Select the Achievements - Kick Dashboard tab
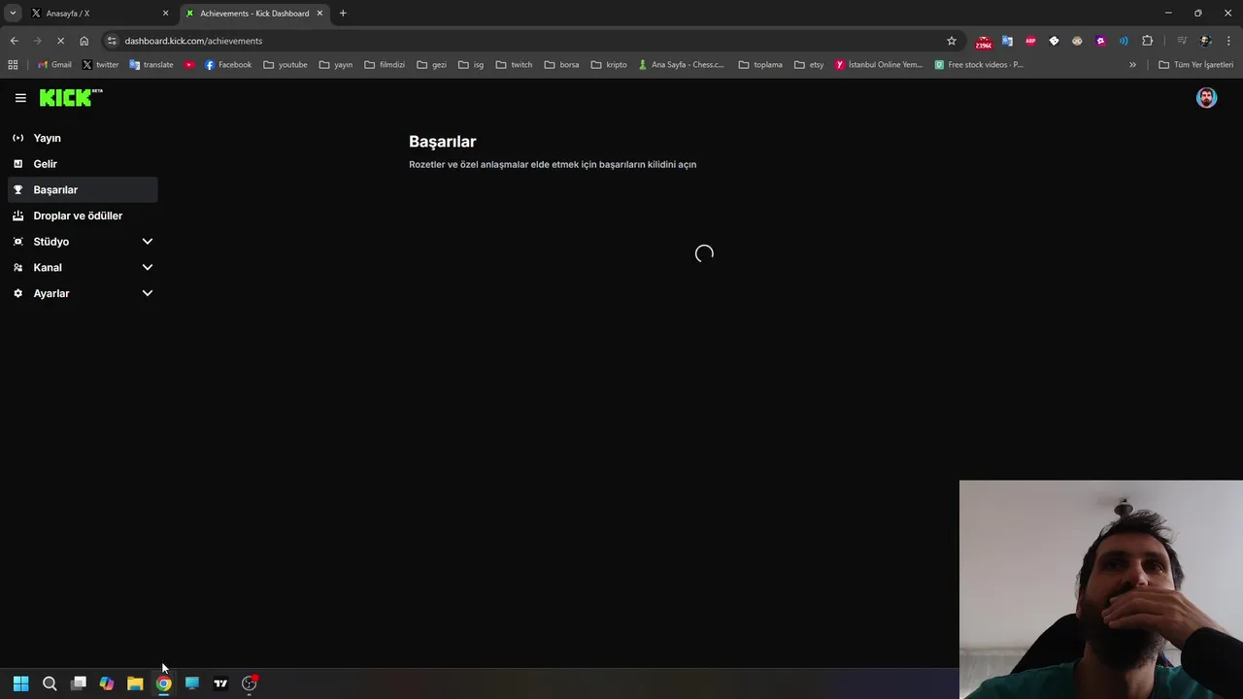Viewport: 1243px width, 699px height. 254,14
